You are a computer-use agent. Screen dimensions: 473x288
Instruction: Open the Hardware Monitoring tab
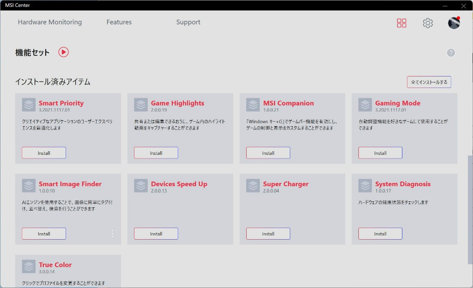tap(50, 22)
